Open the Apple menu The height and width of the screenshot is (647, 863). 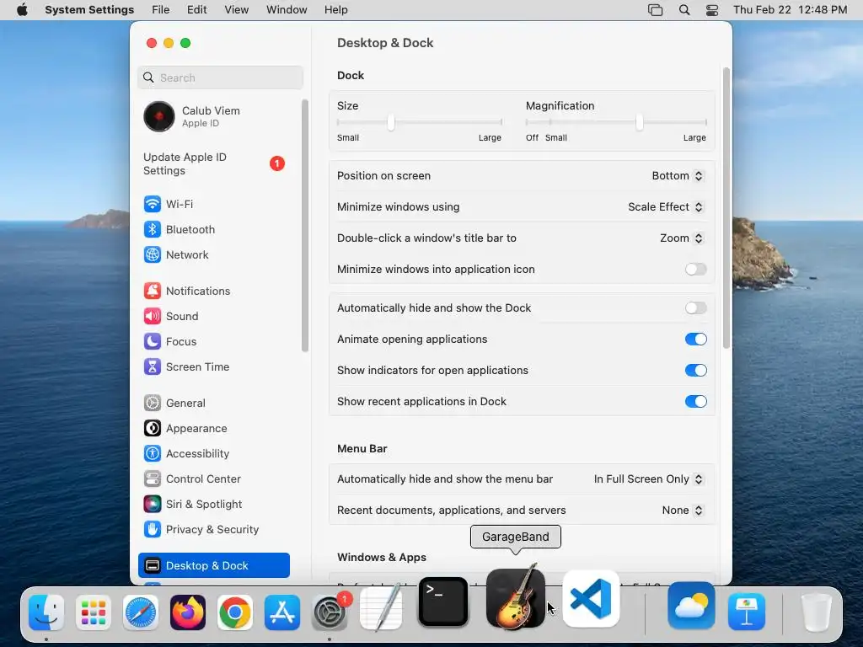click(22, 9)
